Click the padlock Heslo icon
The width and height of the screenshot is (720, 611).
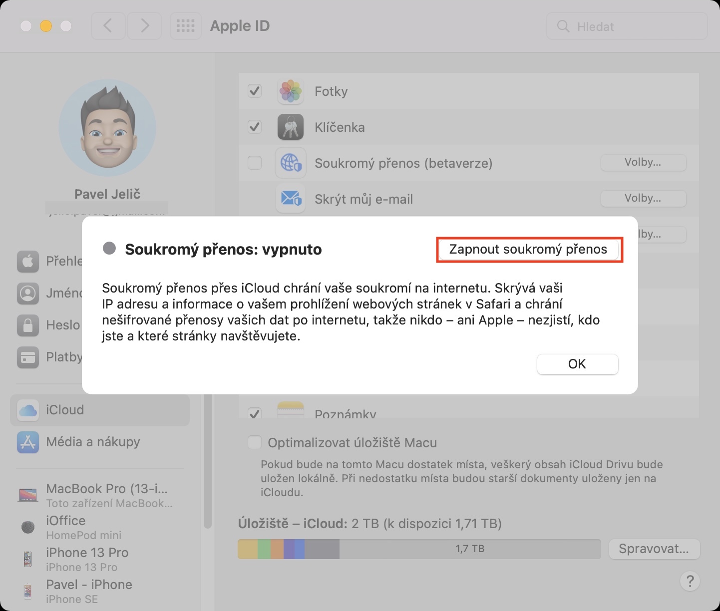click(28, 325)
